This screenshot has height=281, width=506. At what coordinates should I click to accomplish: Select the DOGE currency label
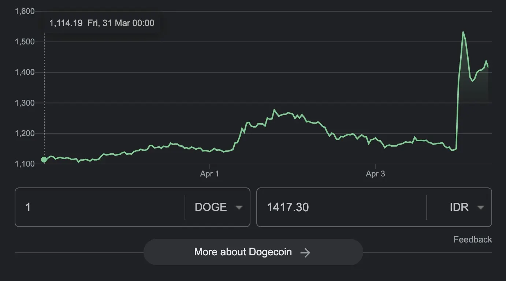(211, 207)
